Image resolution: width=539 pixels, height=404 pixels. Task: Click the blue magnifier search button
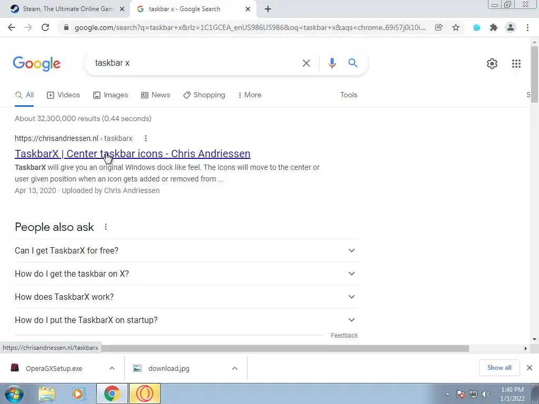(x=353, y=63)
